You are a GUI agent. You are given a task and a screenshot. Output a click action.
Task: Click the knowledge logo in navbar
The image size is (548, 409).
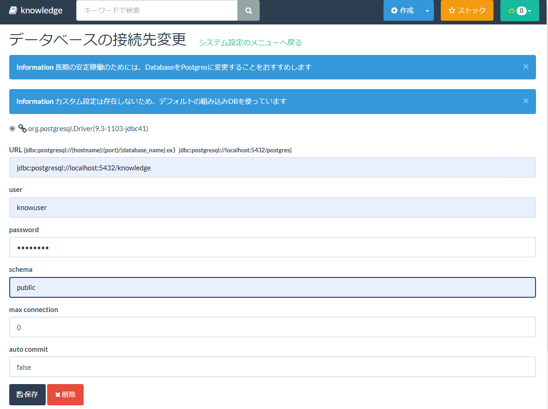tap(36, 11)
